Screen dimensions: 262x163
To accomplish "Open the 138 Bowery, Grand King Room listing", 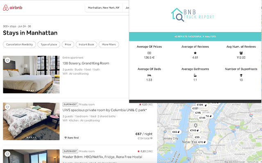I will tap(86, 64).
